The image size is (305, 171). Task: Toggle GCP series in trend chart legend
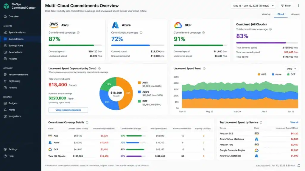[291, 75]
